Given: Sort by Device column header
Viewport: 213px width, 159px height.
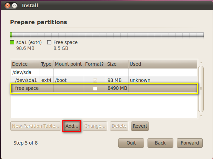Looking at the screenshot, I should point(26,64).
